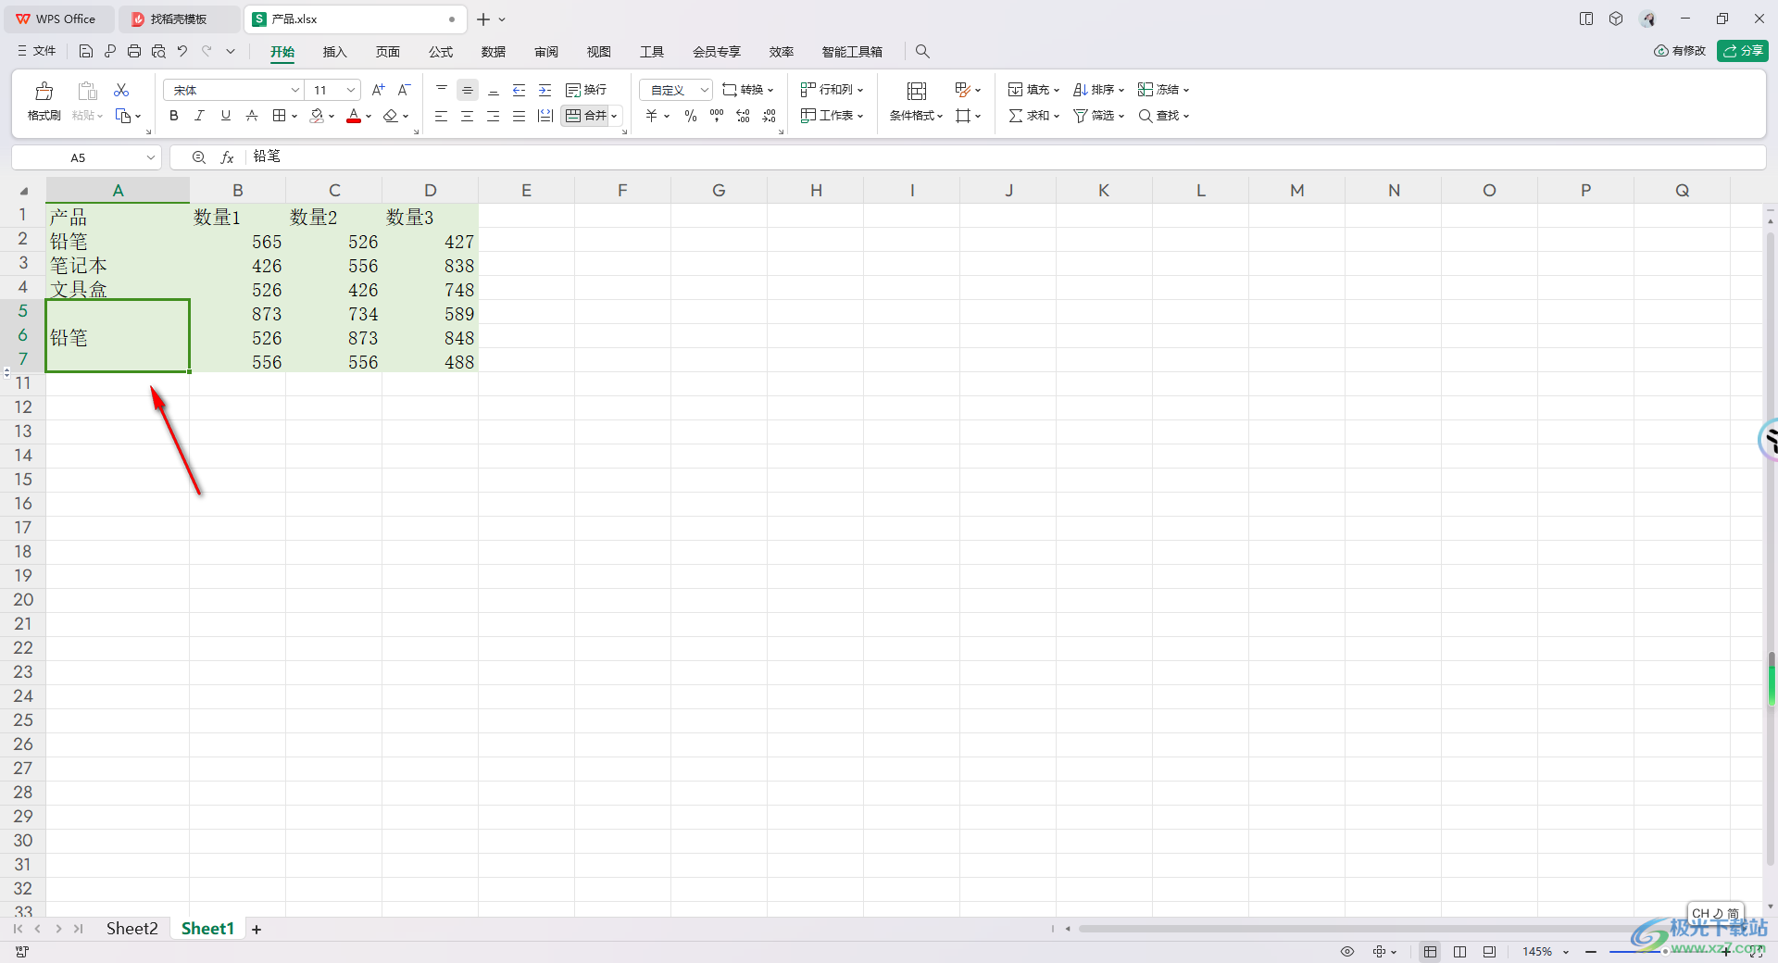Toggle vertical middle alignment

(468, 90)
